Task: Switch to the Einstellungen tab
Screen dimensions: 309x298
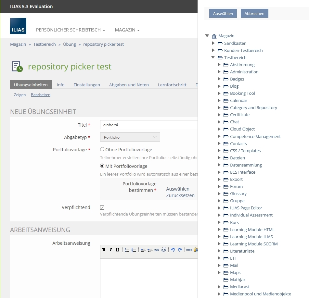Action: (x=87, y=85)
